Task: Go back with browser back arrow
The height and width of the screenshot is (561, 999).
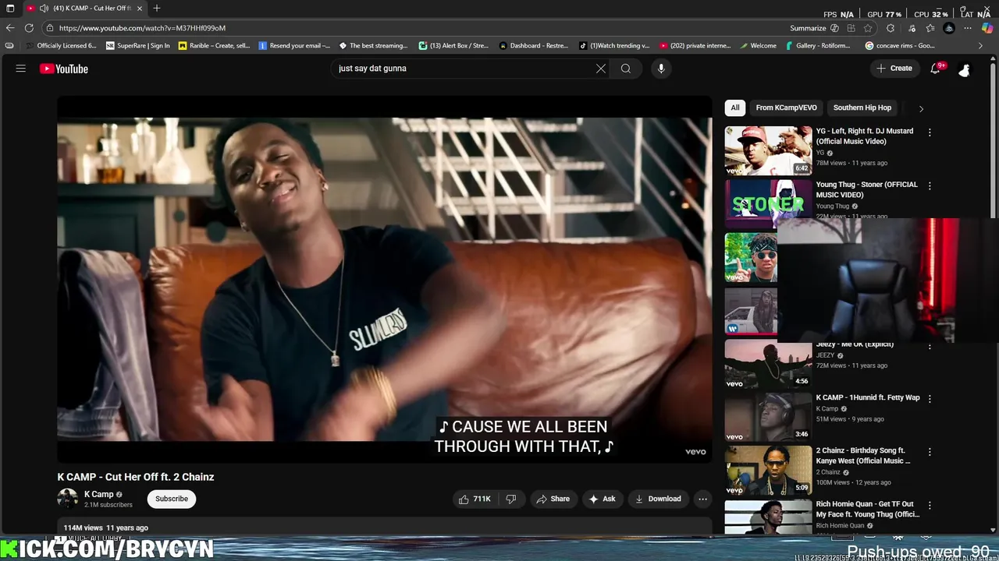Action: coord(10,28)
